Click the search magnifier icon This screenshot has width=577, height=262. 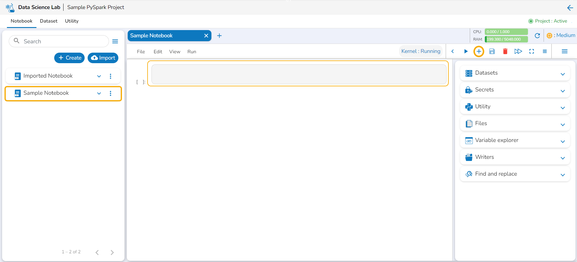point(17,41)
